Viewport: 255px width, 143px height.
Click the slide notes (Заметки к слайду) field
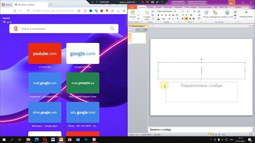click(200, 129)
